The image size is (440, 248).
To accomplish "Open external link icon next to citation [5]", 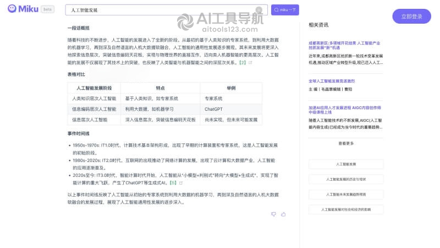I will 181,183.
